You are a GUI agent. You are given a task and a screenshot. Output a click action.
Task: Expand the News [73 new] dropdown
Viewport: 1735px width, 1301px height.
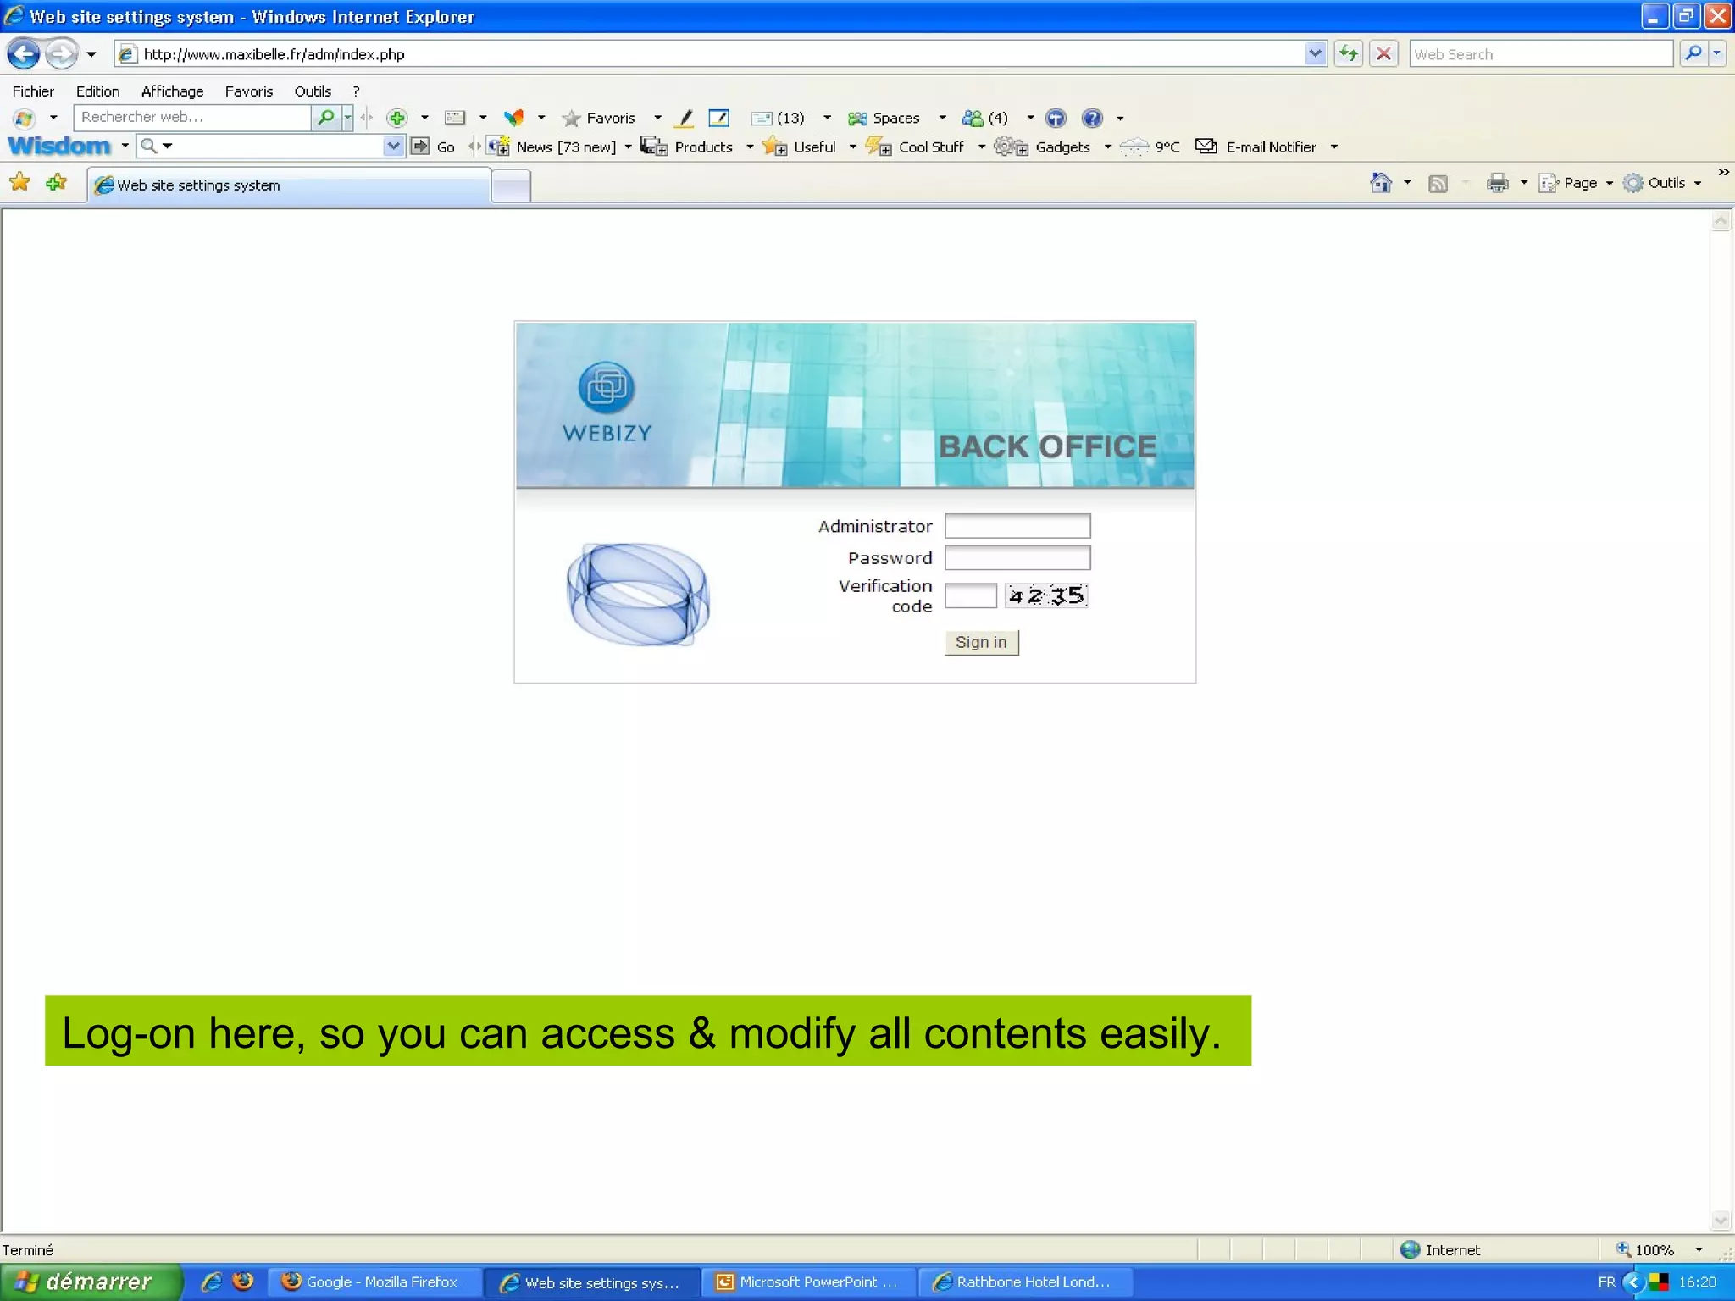pos(628,147)
